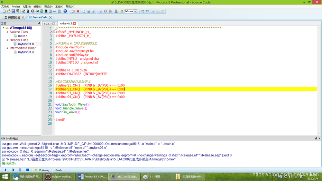Open the 系统(Y) system menu
This screenshot has height=181, width=322.
point(59,7)
